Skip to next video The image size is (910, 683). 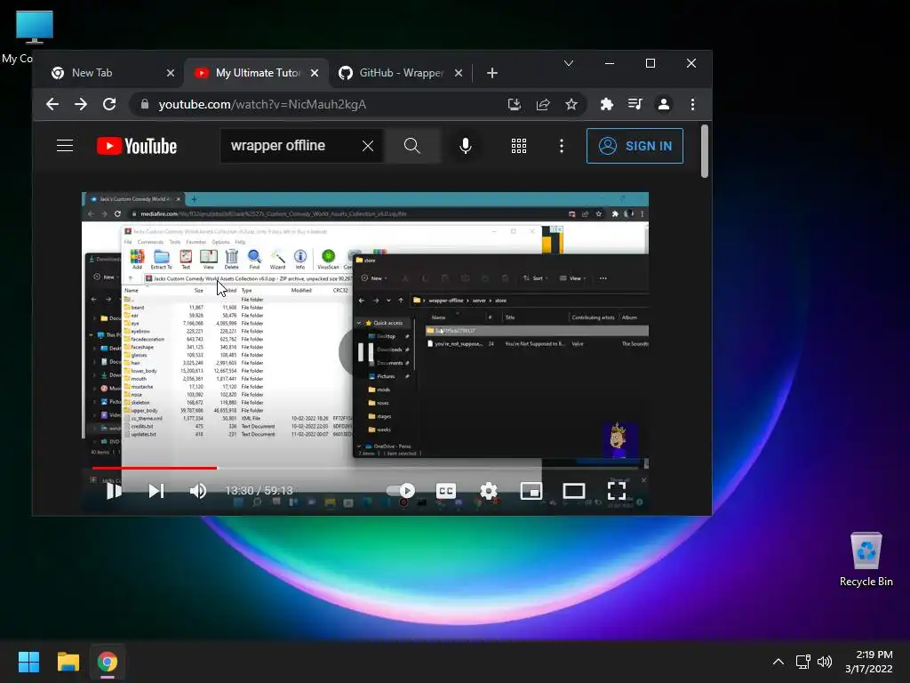click(x=156, y=491)
